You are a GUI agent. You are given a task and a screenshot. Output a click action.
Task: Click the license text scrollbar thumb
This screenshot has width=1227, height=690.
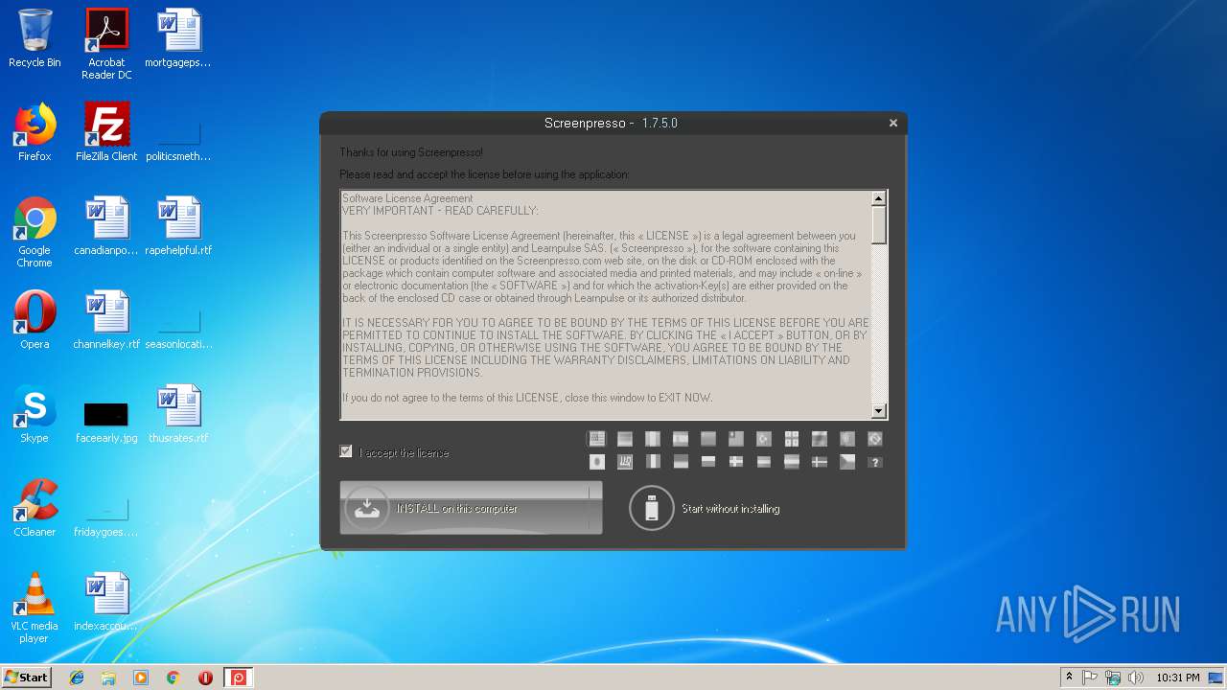pos(878,224)
